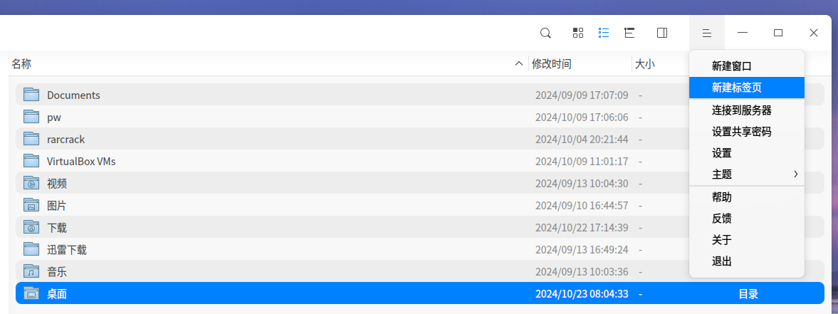The image size is (838, 314).
Task: Toggle the name sort direction arrow
Action: [x=518, y=64]
